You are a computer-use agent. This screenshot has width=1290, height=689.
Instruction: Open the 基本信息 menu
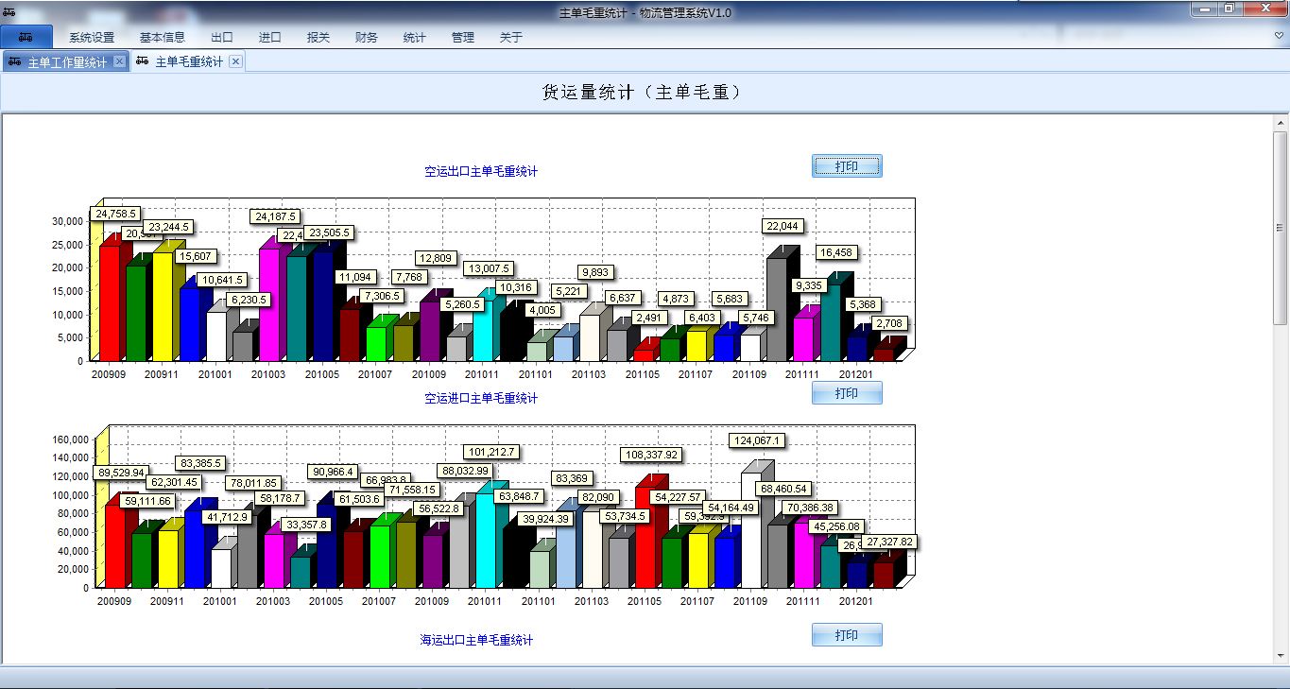coord(163,38)
